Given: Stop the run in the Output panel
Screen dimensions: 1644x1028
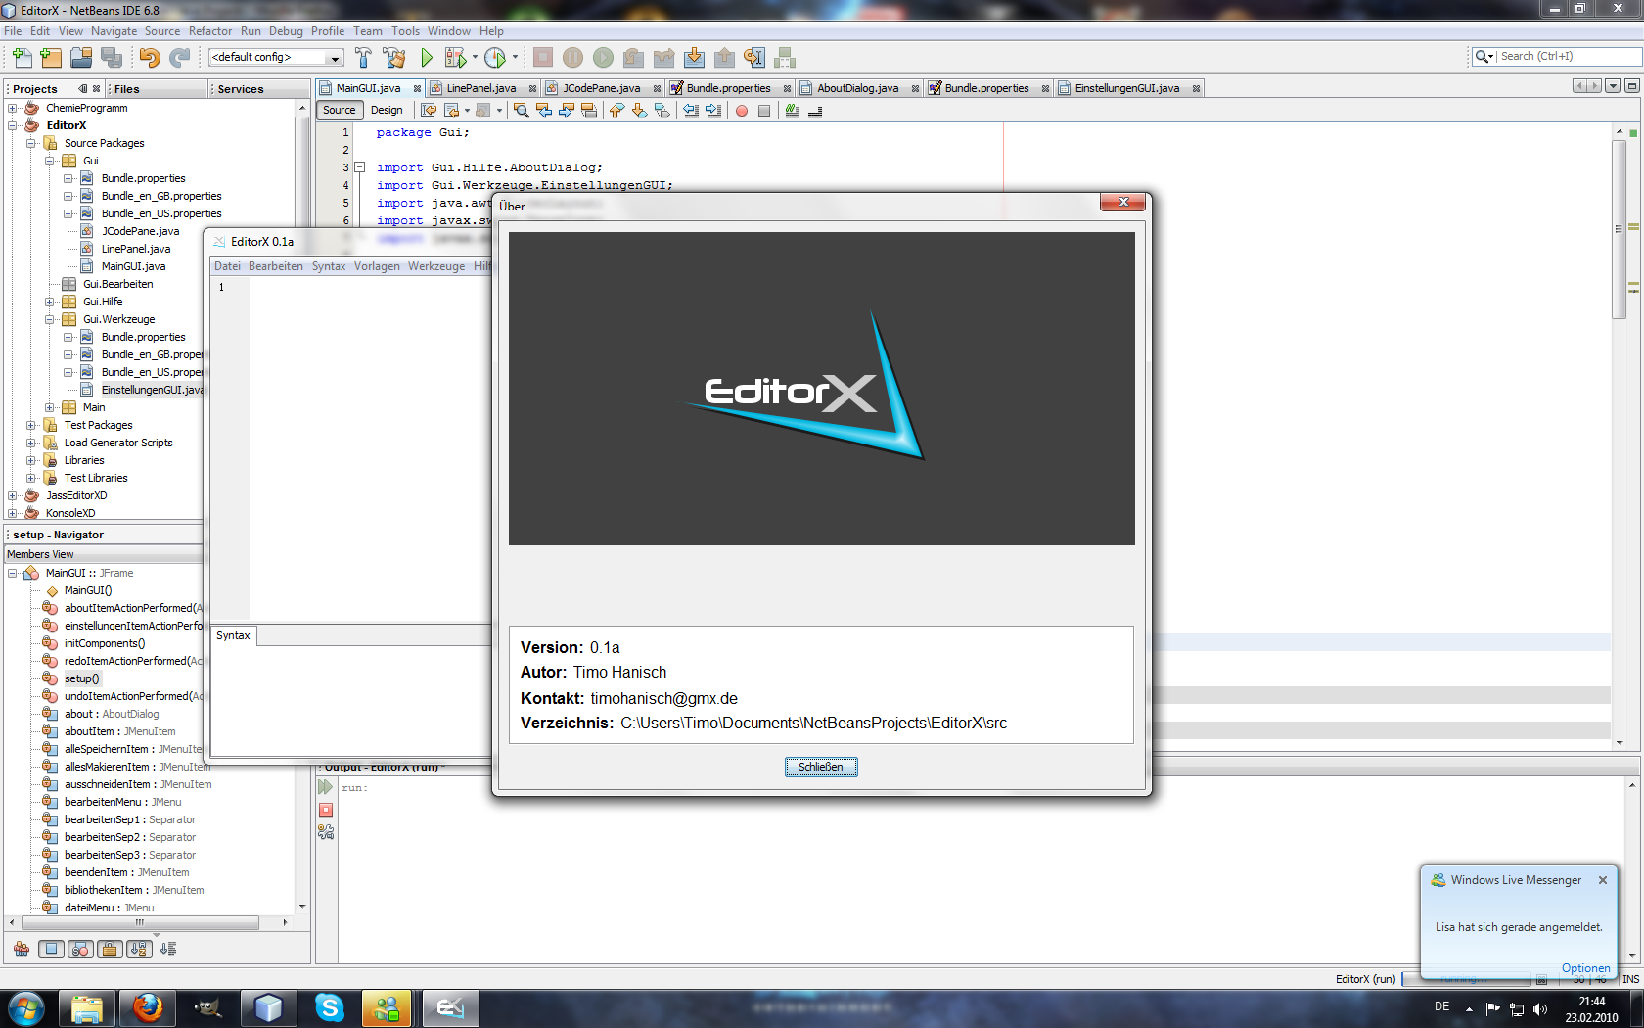Looking at the screenshot, I should click(x=326, y=810).
